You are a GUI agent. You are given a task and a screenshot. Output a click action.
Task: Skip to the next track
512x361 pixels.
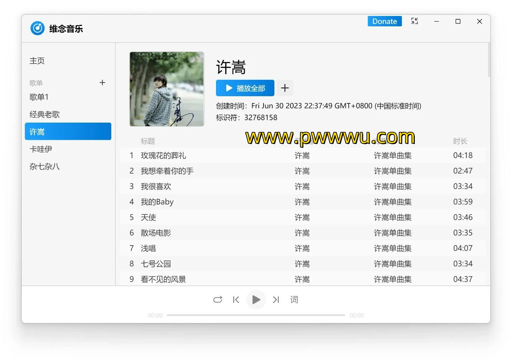tap(276, 300)
